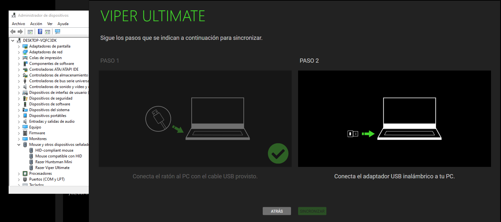
Task: Click the Monitores icon
Action: pyautogui.click(x=25, y=139)
